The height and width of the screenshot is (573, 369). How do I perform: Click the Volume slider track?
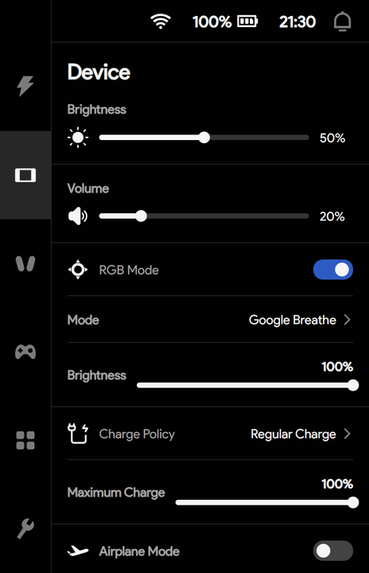(x=204, y=216)
